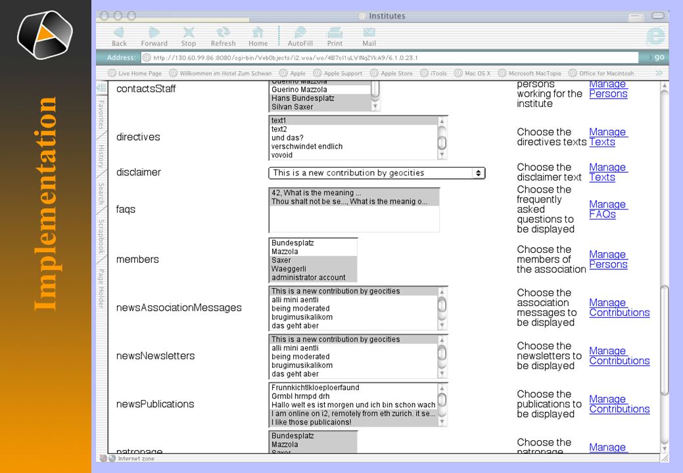Select 'und das?' in directives list
Screen dimensions: 683x473
(x=354, y=138)
